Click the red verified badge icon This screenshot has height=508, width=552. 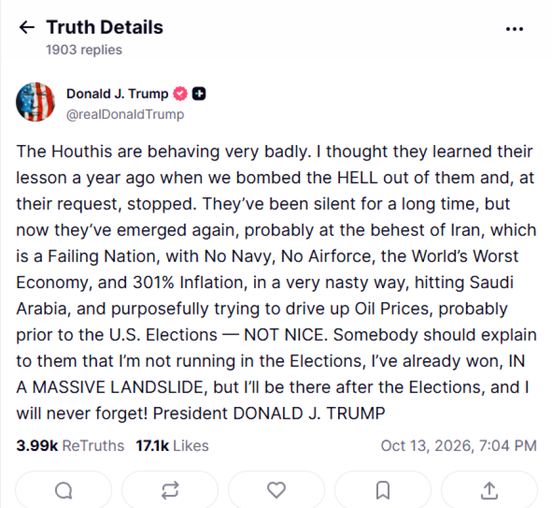pos(180,94)
